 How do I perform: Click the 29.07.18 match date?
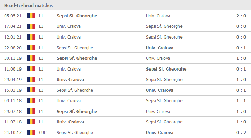(x=13, y=112)
